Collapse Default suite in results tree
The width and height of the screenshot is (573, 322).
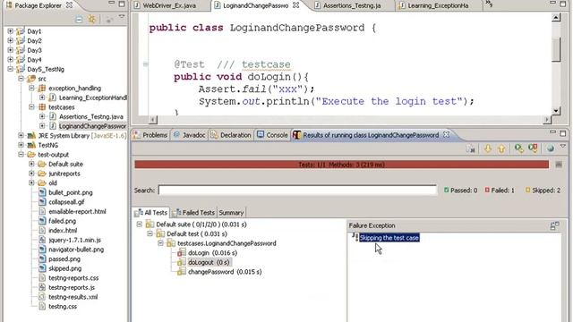pos(140,225)
